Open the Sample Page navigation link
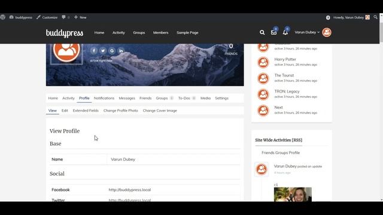Image resolution: width=383 pixels, height=215 pixels. click(x=187, y=32)
